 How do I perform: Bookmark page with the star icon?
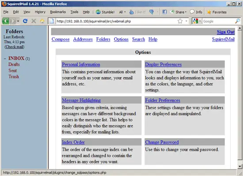coord(180,21)
